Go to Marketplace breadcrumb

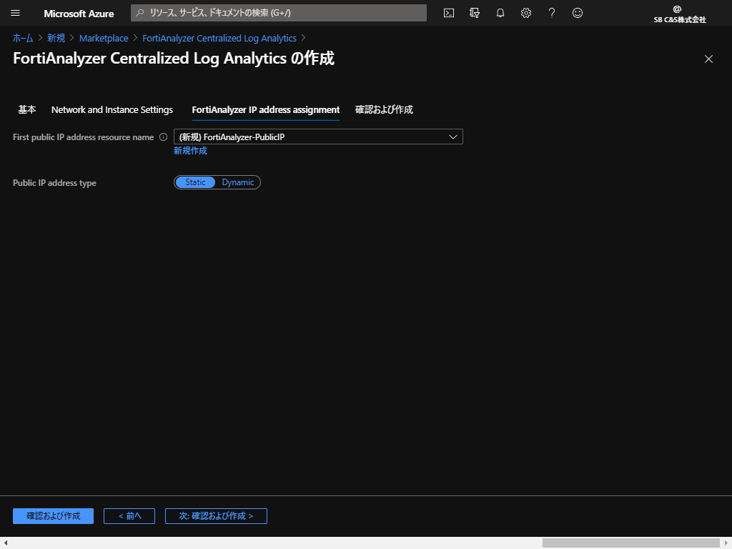point(104,39)
